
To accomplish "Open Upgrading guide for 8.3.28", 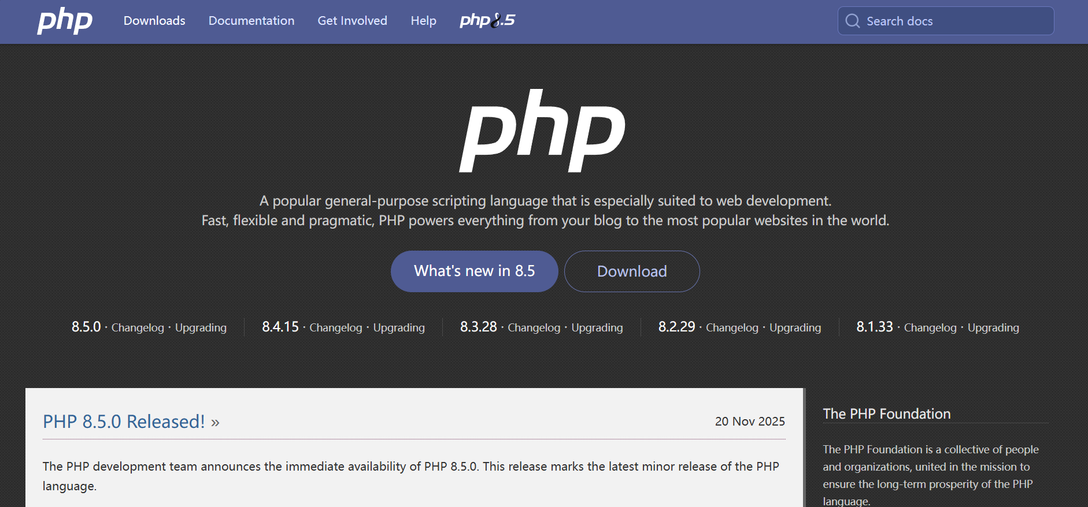I will 597,327.
